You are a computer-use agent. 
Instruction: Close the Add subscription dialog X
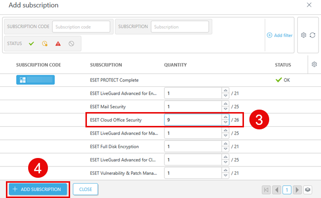[x=309, y=5]
